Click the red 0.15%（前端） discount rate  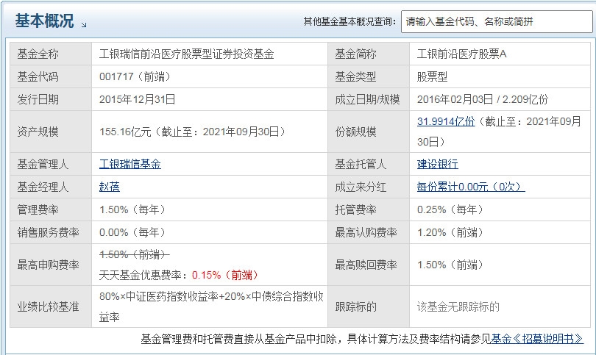[225, 275]
